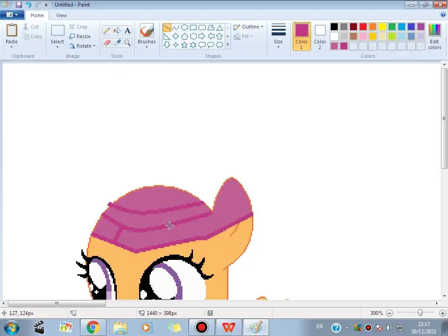Image resolution: width=448 pixels, height=336 pixels.
Task: Choose the Cloud callout shape
Action: coord(220,45)
